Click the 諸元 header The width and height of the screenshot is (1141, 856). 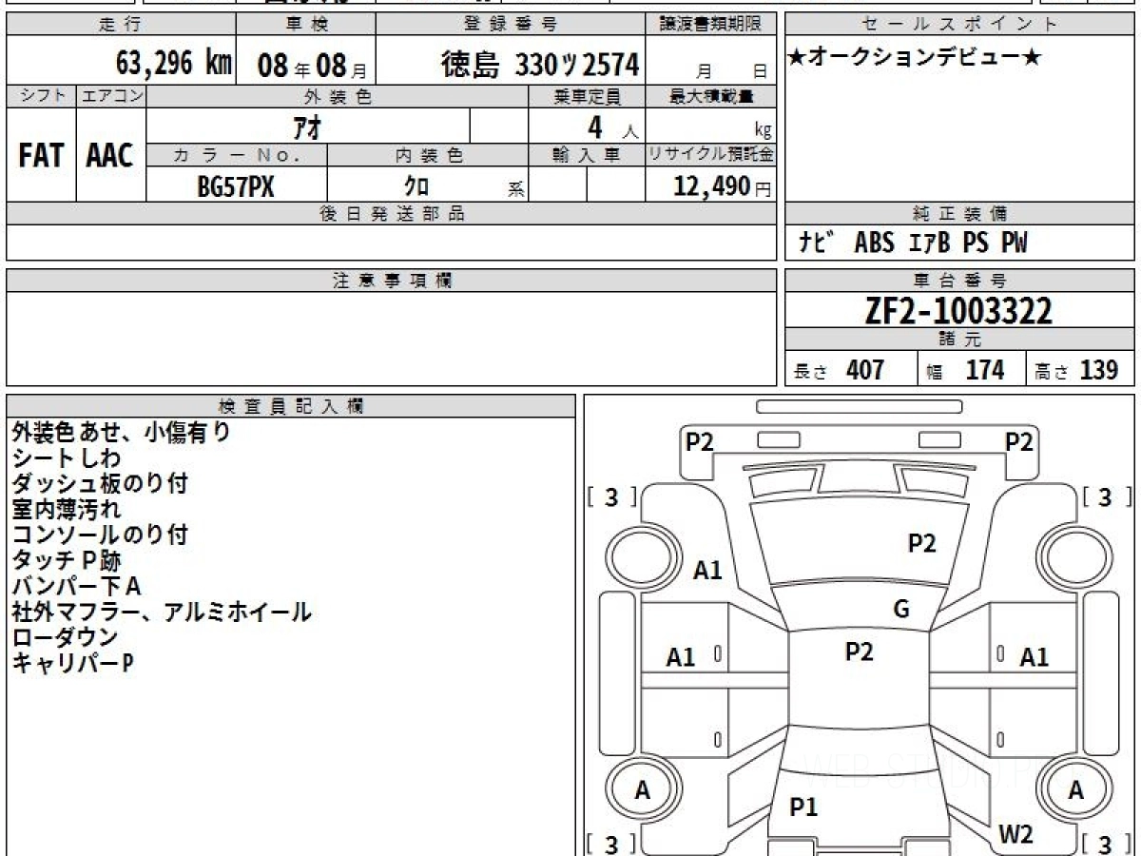coord(959,340)
